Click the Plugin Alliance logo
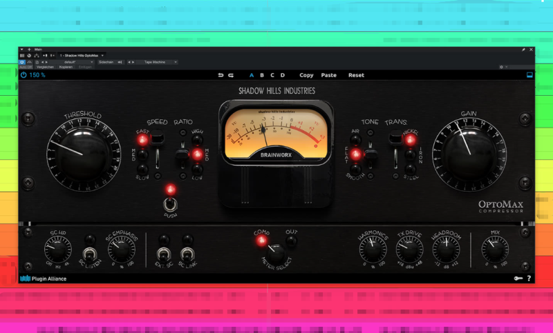The height and width of the screenshot is (333, 553). (x=43, y=279)
